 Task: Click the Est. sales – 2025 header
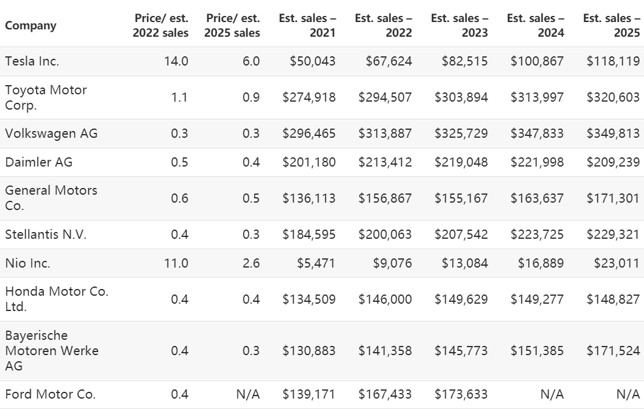[x=612, y=26]
